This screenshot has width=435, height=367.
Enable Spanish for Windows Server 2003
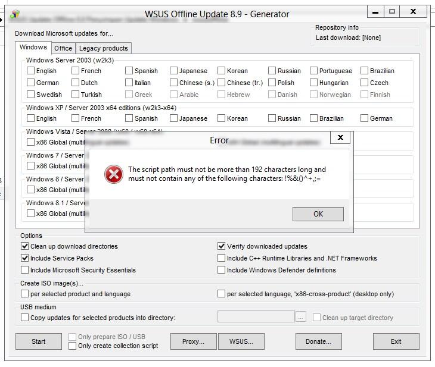pos(129,71)
